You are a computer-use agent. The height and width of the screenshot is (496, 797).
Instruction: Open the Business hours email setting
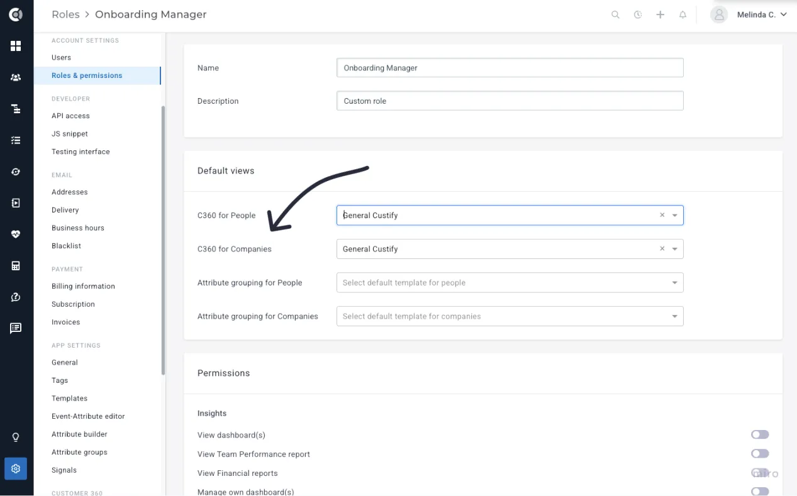click(78, 228)
